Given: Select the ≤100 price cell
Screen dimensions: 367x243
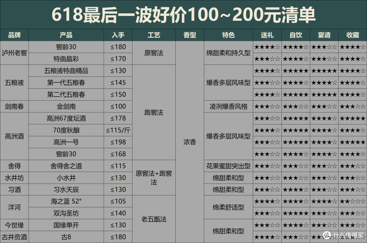Looking at the screenshot, I should point(118,106).
